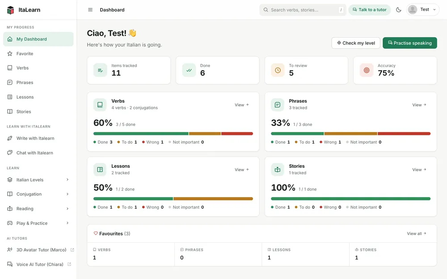447x279 pixels.
Task: Click the Lessons card icon
Action: pos(100,170)
